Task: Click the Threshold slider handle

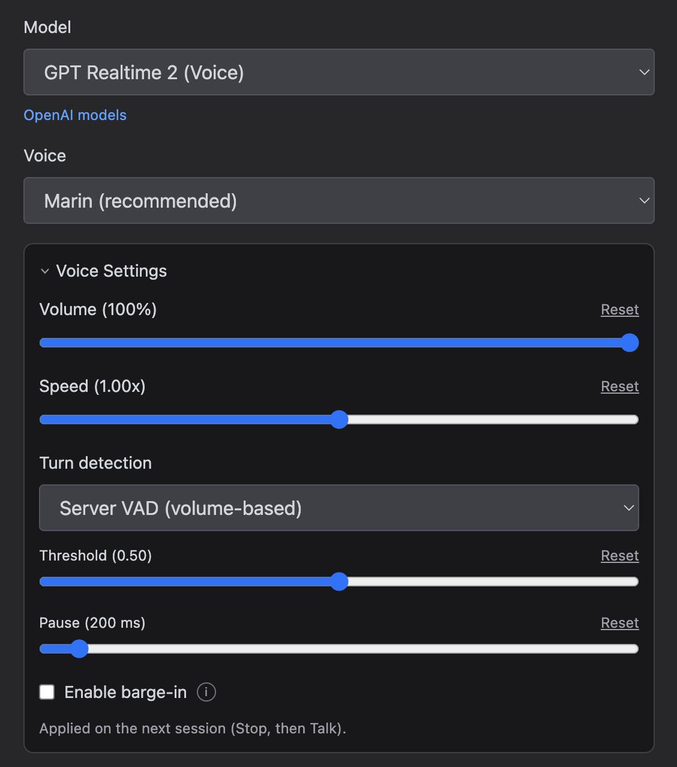Action: click(x=339, y=582)
